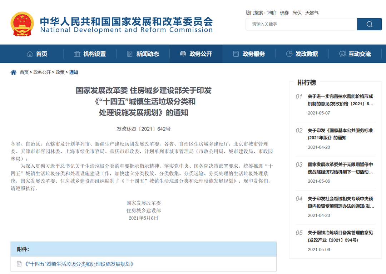Image resolution: width=386 pixels, height=274 pixels.
Task: Click the magnifying glass search button
Action: tap(369, 24)
